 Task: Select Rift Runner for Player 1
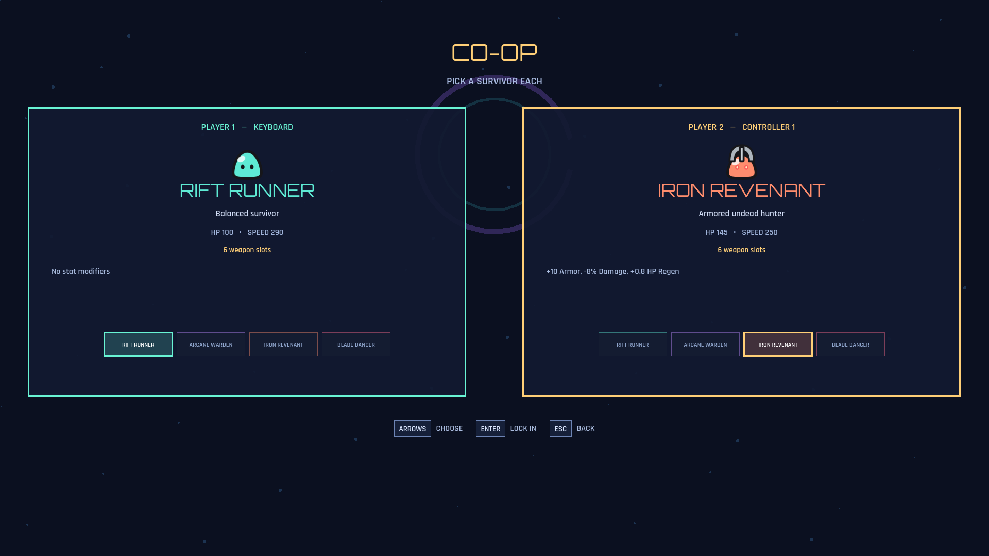pyautogui.click(x=138, y=344)
